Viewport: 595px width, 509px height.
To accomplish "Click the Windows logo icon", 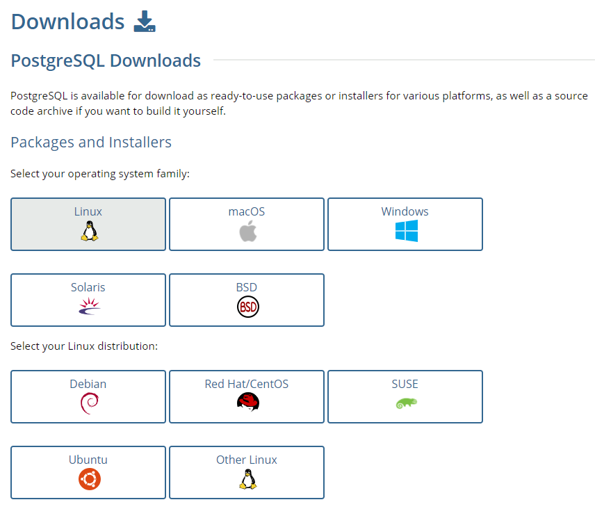I will (407, 231).
